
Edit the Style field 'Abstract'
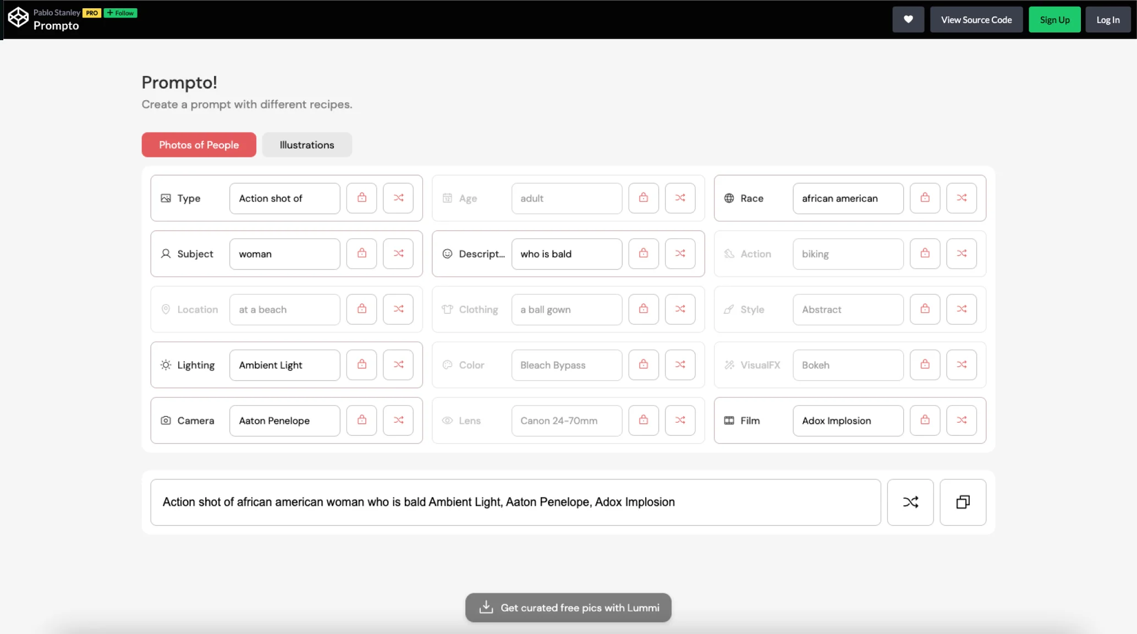[x=848, y=309]
